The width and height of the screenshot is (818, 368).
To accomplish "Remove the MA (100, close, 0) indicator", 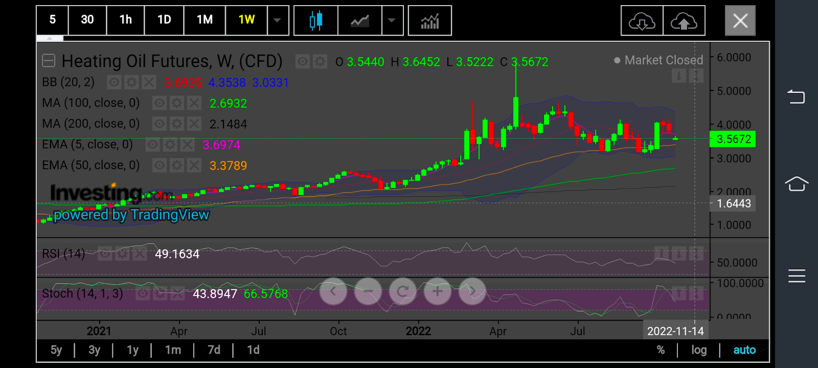I will point(194,103).
